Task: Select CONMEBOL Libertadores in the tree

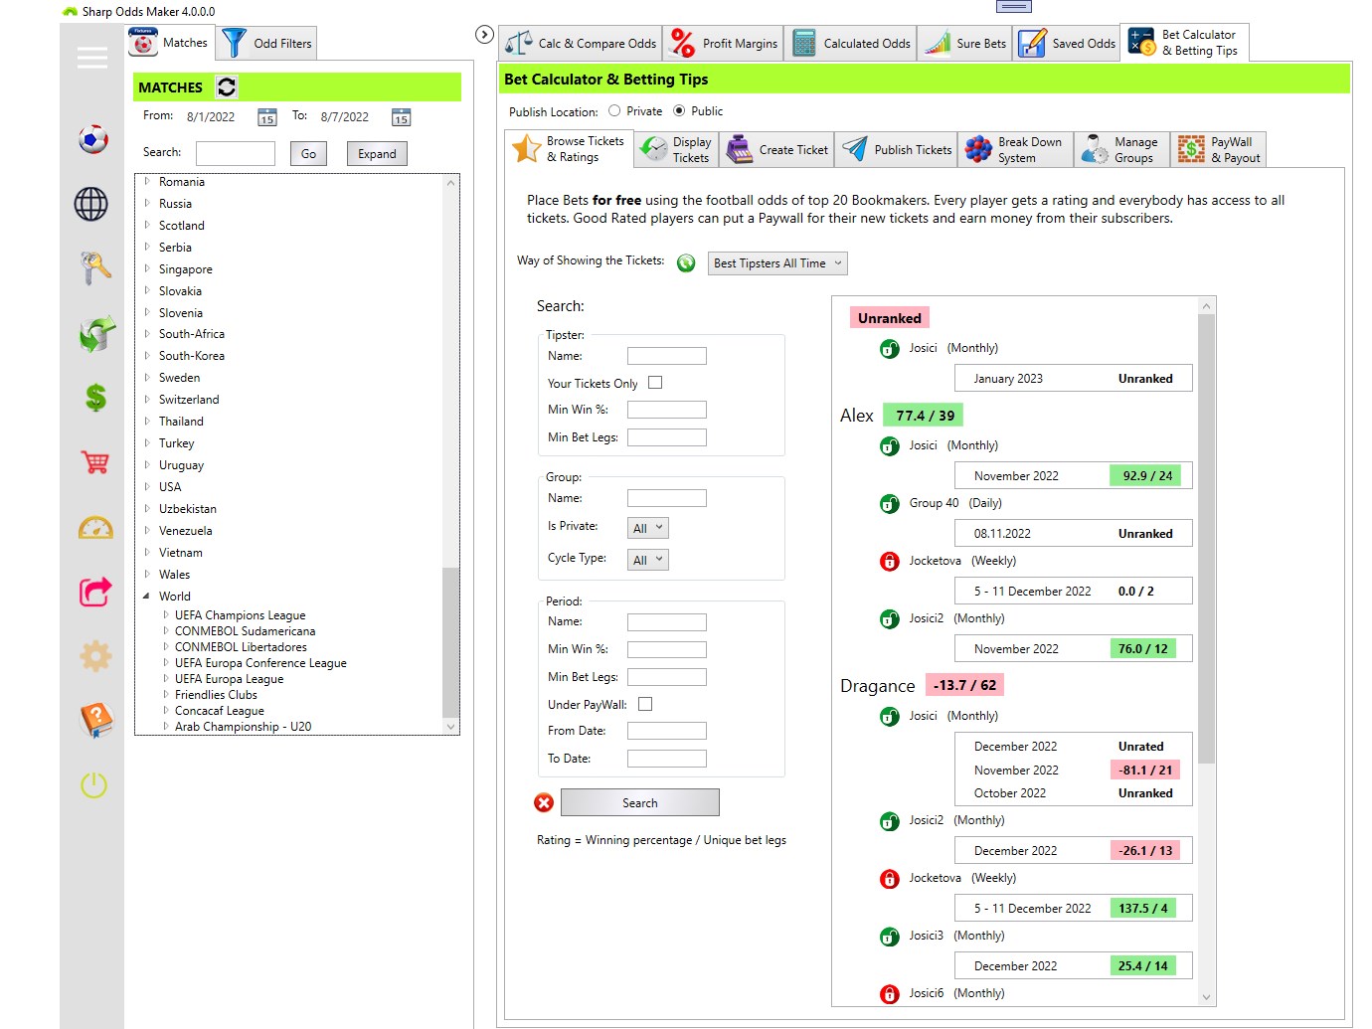Action: click(x=241, y=647)
